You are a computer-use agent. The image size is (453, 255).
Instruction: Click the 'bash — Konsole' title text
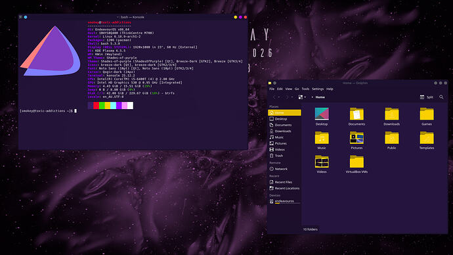(x=133, y=17)
